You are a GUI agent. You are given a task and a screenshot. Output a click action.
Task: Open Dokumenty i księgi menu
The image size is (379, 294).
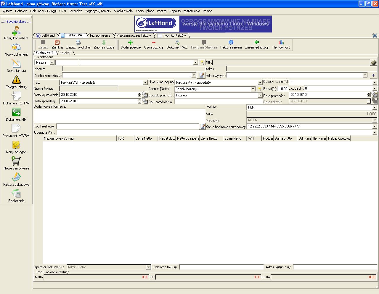43,11
